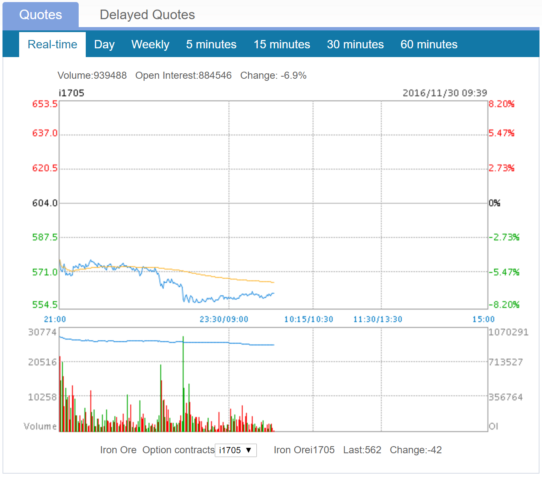Select the Real-time chart view
The image size is (542, 477).
click(x=52, y=45)
